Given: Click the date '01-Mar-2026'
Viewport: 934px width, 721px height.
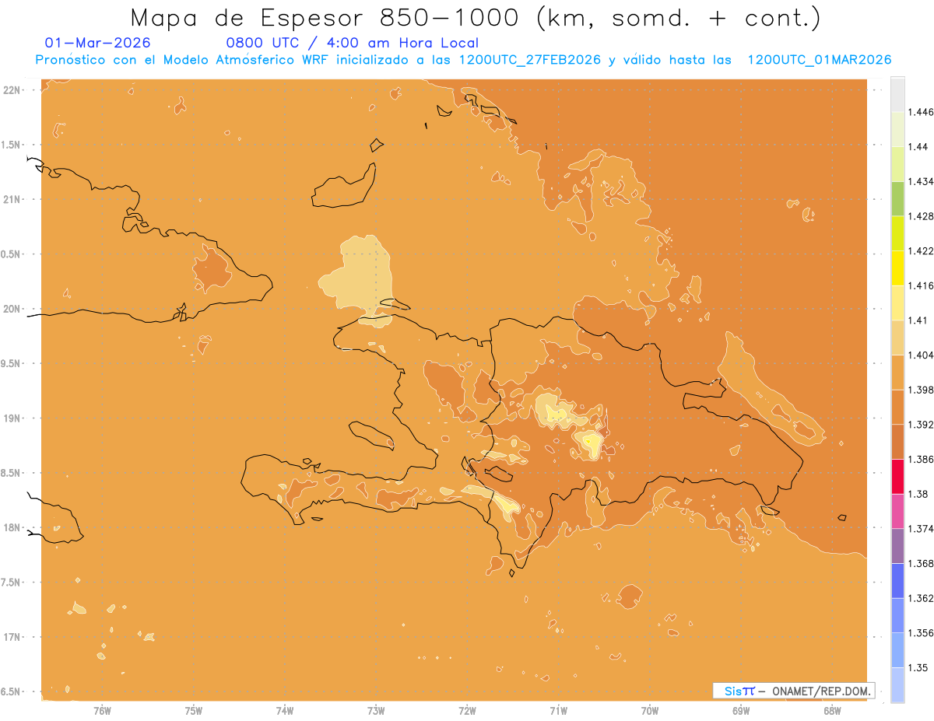Looking at the screenshot, I should click(x=98, y=44).
